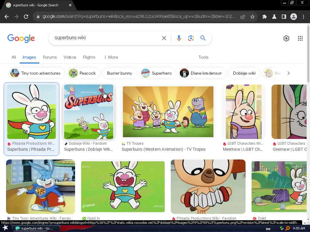The width and height of the screenshot is (310, 232).
Task: Reload the current page
Action: click(26, 17)
